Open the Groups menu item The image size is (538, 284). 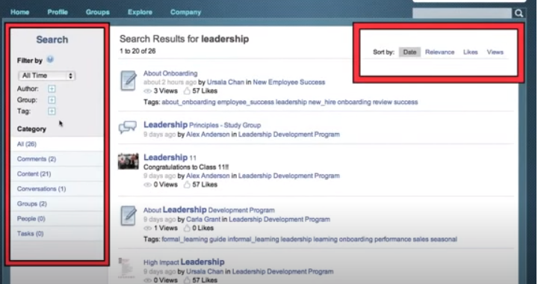pos(97,12)
